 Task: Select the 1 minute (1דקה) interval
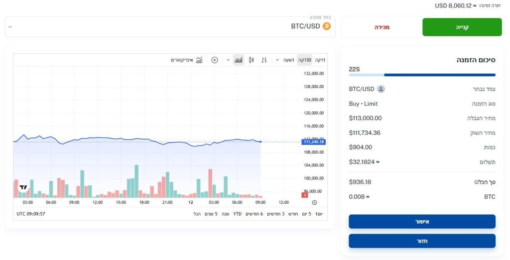tap(319, 60)
